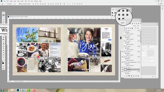Select the Dodge tool
The width and height of the screenshot is (164, 92).
pos(3,44)
